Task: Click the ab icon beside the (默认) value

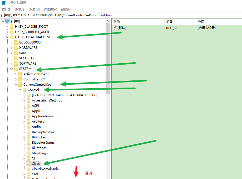Action: pos(115,28)
